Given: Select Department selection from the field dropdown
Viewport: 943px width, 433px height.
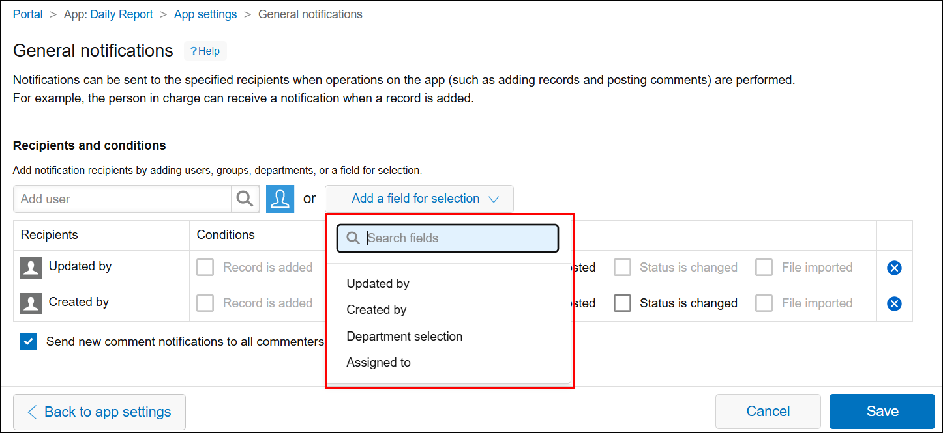Looking at the screenshot, I should [404, 336].
